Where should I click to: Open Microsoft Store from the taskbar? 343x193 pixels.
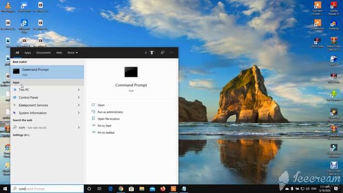[131, 189]
